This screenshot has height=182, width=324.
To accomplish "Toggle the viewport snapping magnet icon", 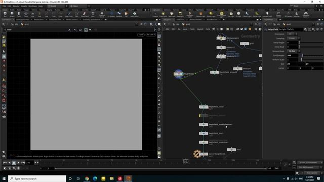I will tap(4, 101).
